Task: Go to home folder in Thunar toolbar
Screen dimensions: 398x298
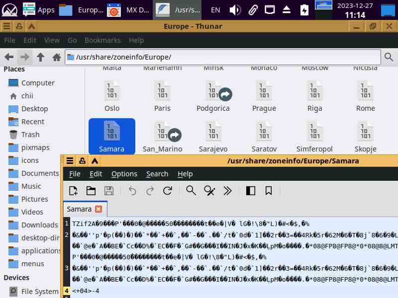Action: point(56,57)
